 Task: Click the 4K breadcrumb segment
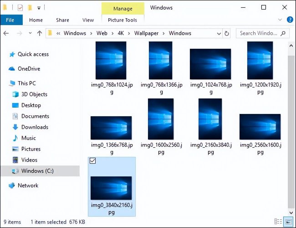(x=121, y=33)
